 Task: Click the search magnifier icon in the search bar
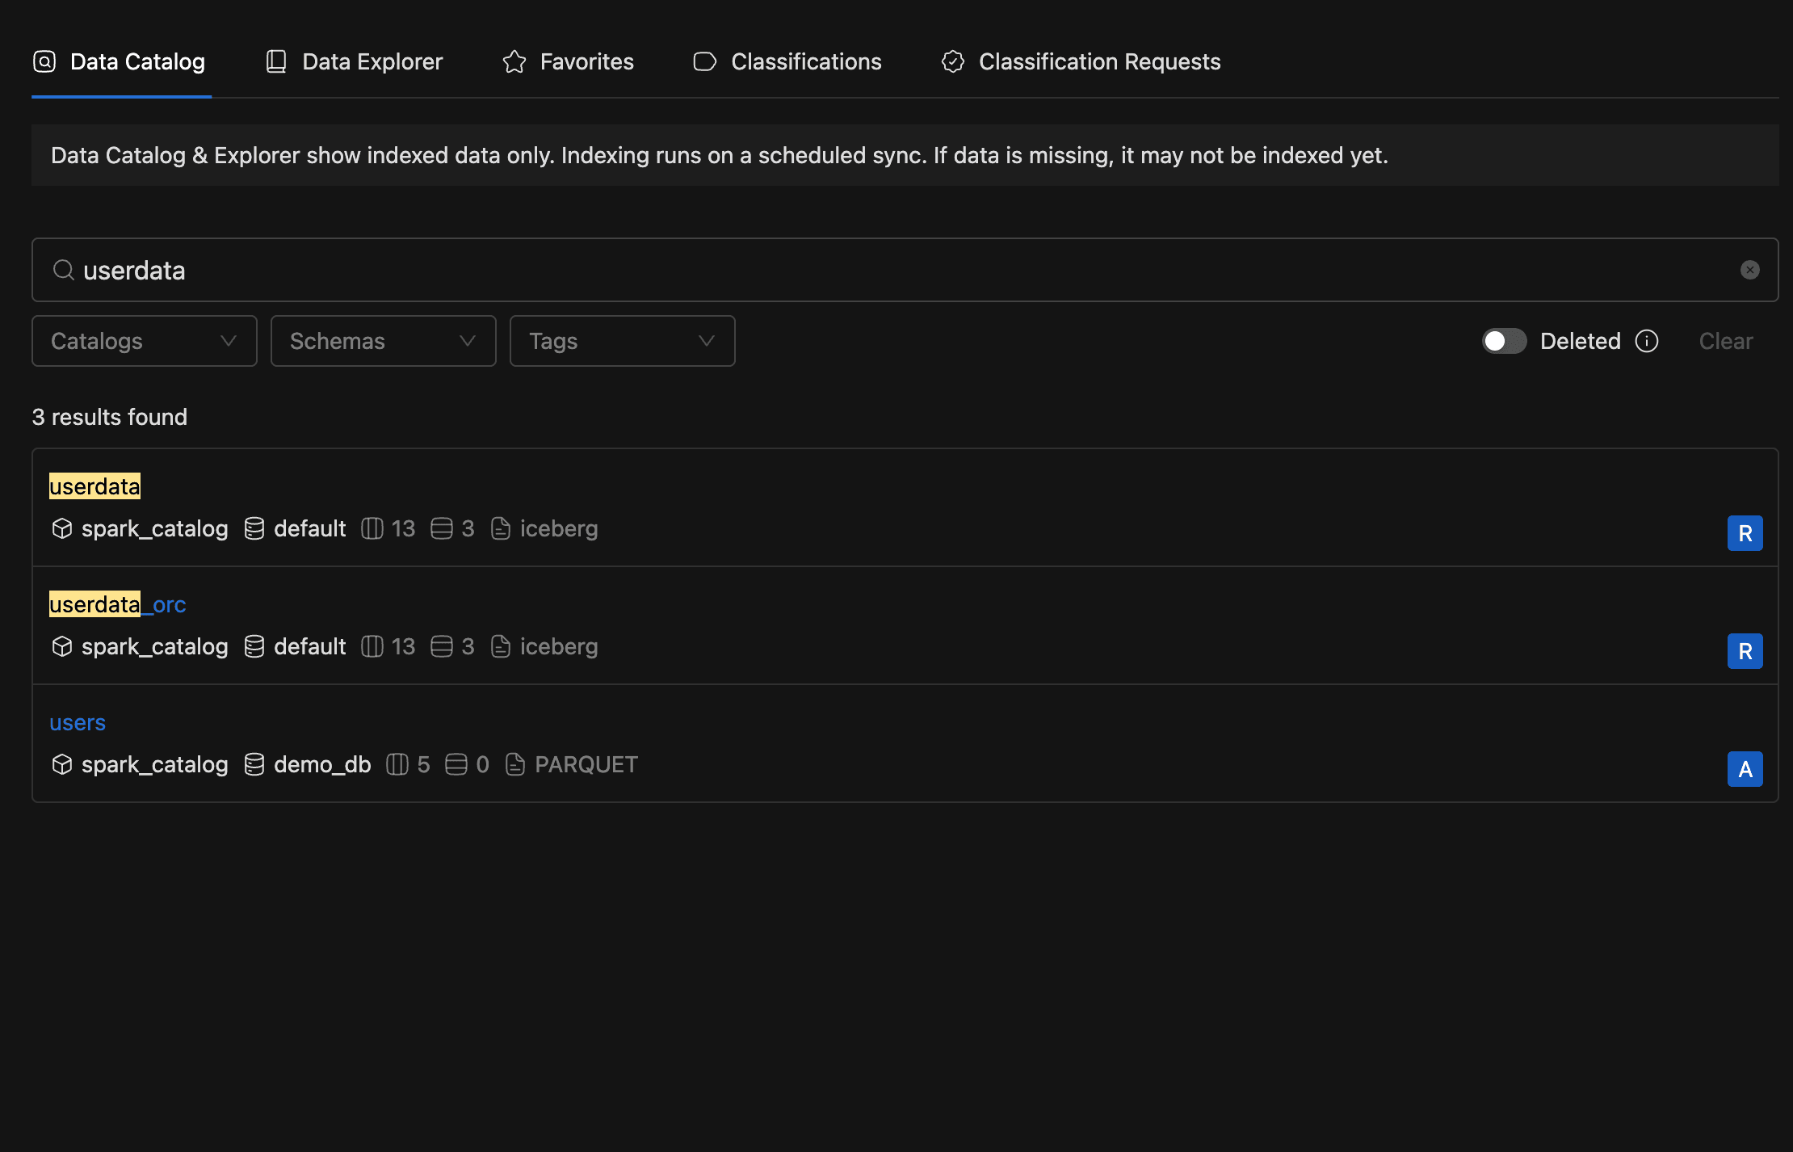coord(63,270)
